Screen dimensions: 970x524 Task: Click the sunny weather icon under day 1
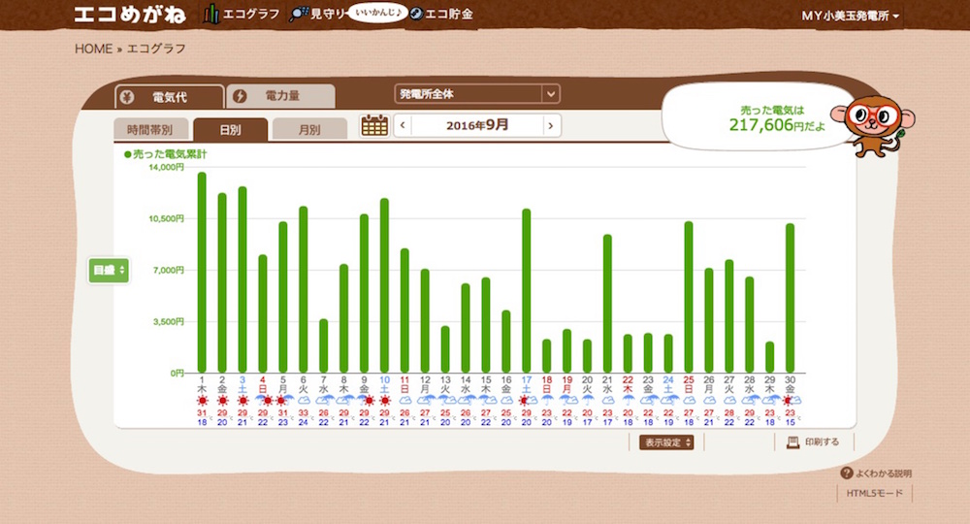[202, 401]
